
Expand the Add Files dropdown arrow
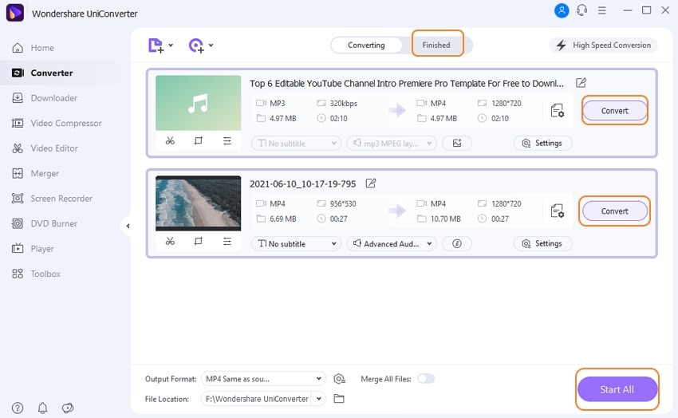click(171, 45)
